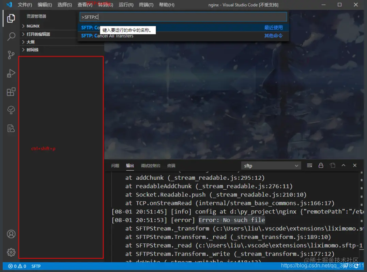Toggle output scroll lock icon
This screenshot has height=272, width=367.
pos(321,165)
